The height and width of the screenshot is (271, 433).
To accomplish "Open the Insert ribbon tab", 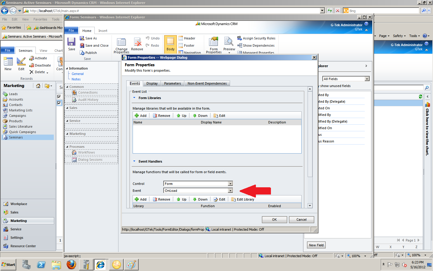I will [x=103, y=31].
